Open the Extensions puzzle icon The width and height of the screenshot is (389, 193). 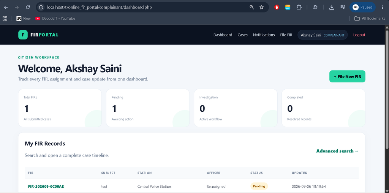tap(299, 7)
